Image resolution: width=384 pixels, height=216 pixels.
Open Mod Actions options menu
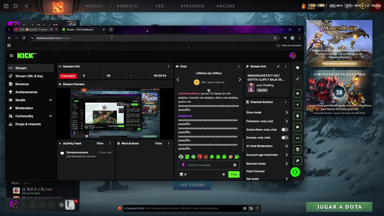[x=169, y=143]
